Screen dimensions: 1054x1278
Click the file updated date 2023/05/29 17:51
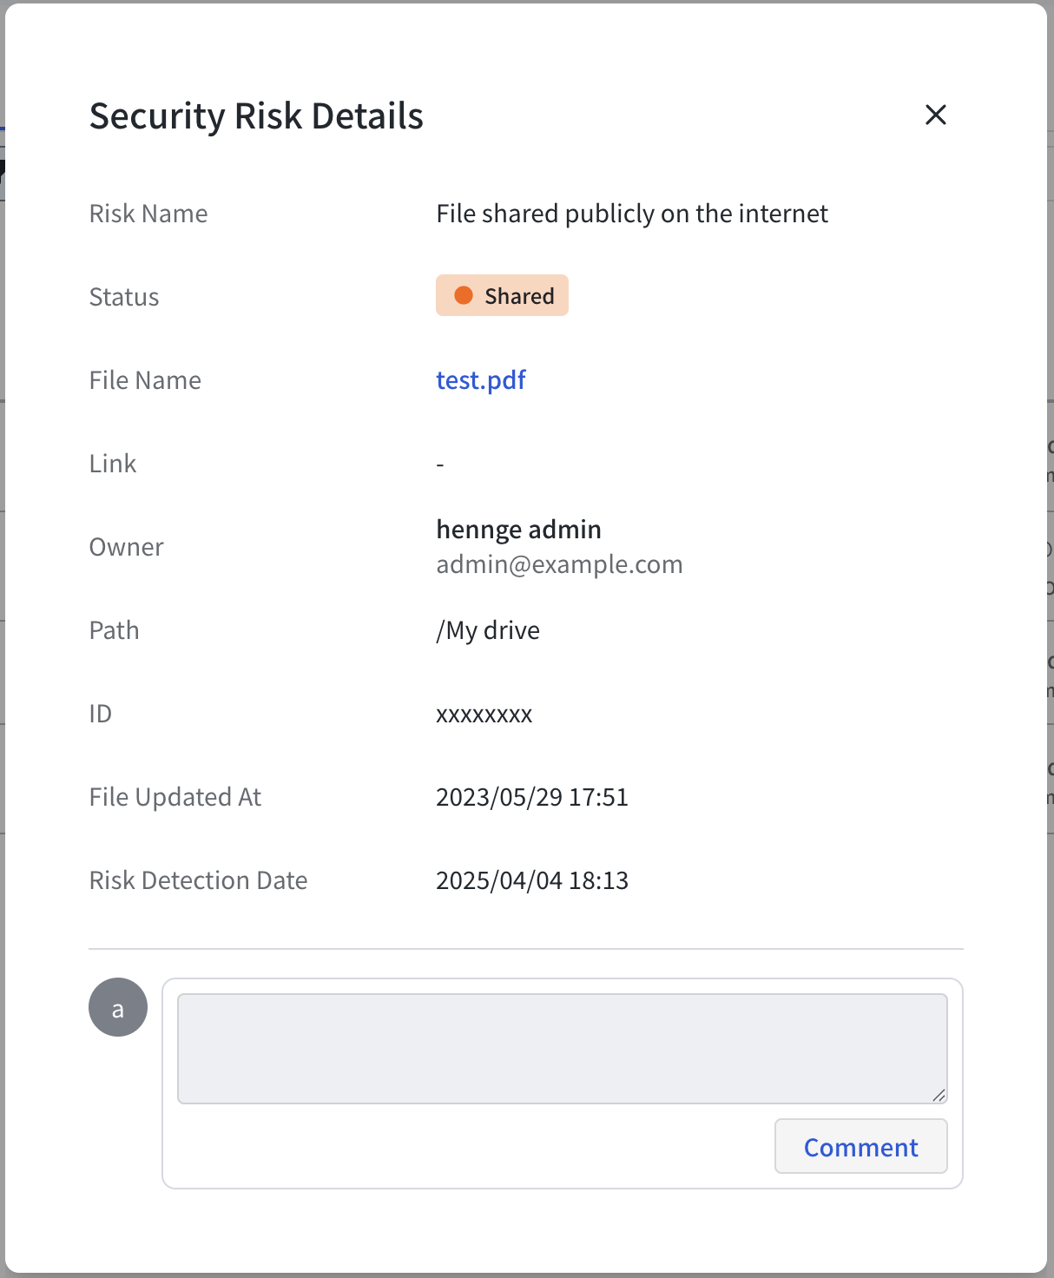(x=532, y=797)
